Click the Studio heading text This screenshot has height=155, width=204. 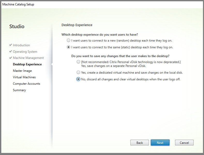pyautogui.click(x=17, y=26)
